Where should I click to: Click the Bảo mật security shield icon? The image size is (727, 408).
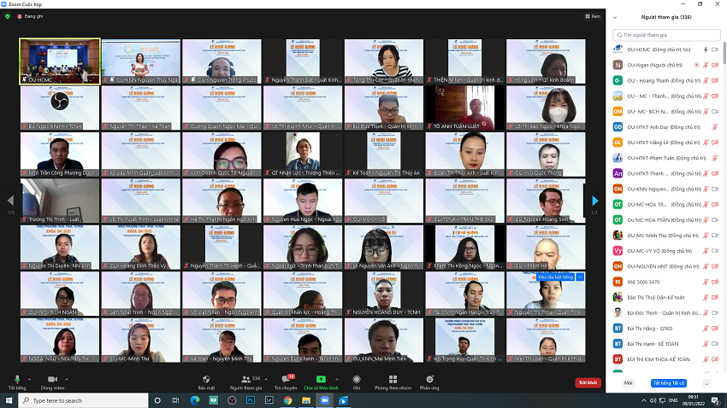click(x=206, y=378)
